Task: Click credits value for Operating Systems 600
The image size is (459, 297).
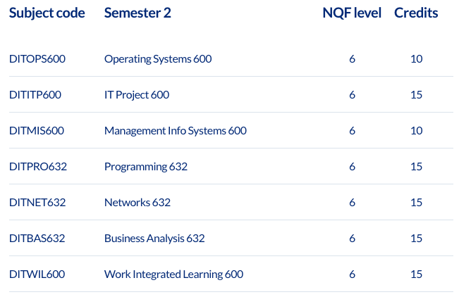Action: tap(416, 58)
